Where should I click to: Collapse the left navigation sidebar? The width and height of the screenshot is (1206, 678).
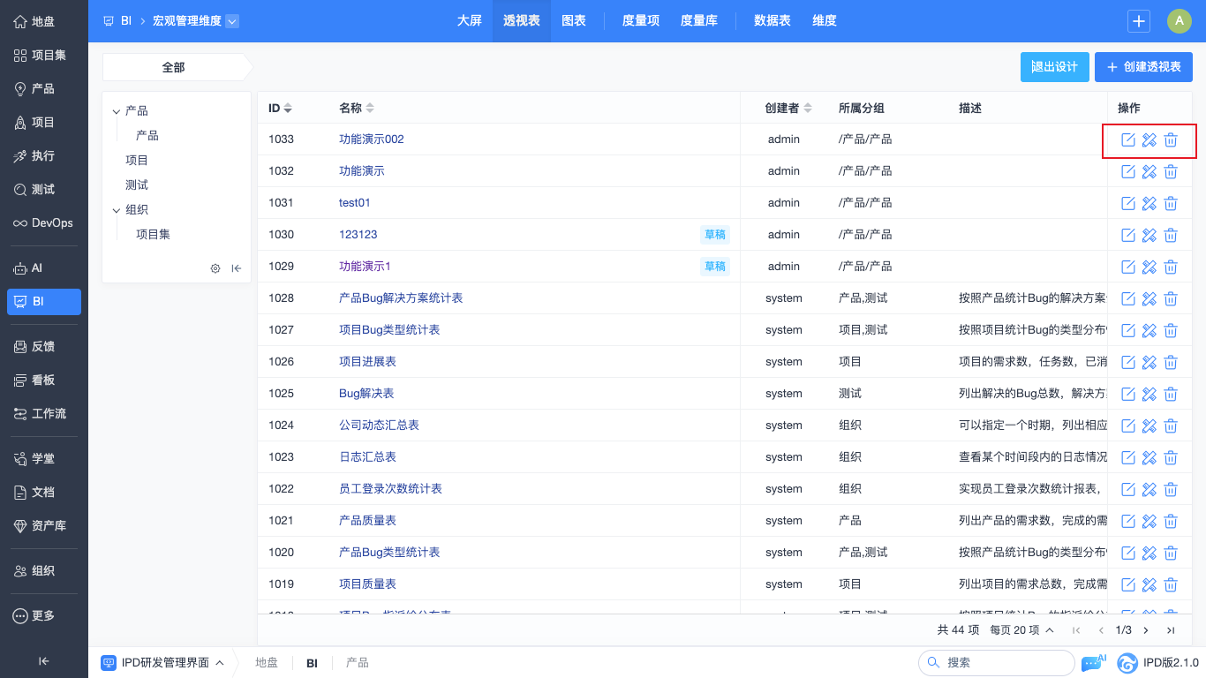[43, 660]
